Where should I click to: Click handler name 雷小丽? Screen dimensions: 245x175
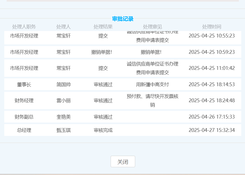pos(64,101)
